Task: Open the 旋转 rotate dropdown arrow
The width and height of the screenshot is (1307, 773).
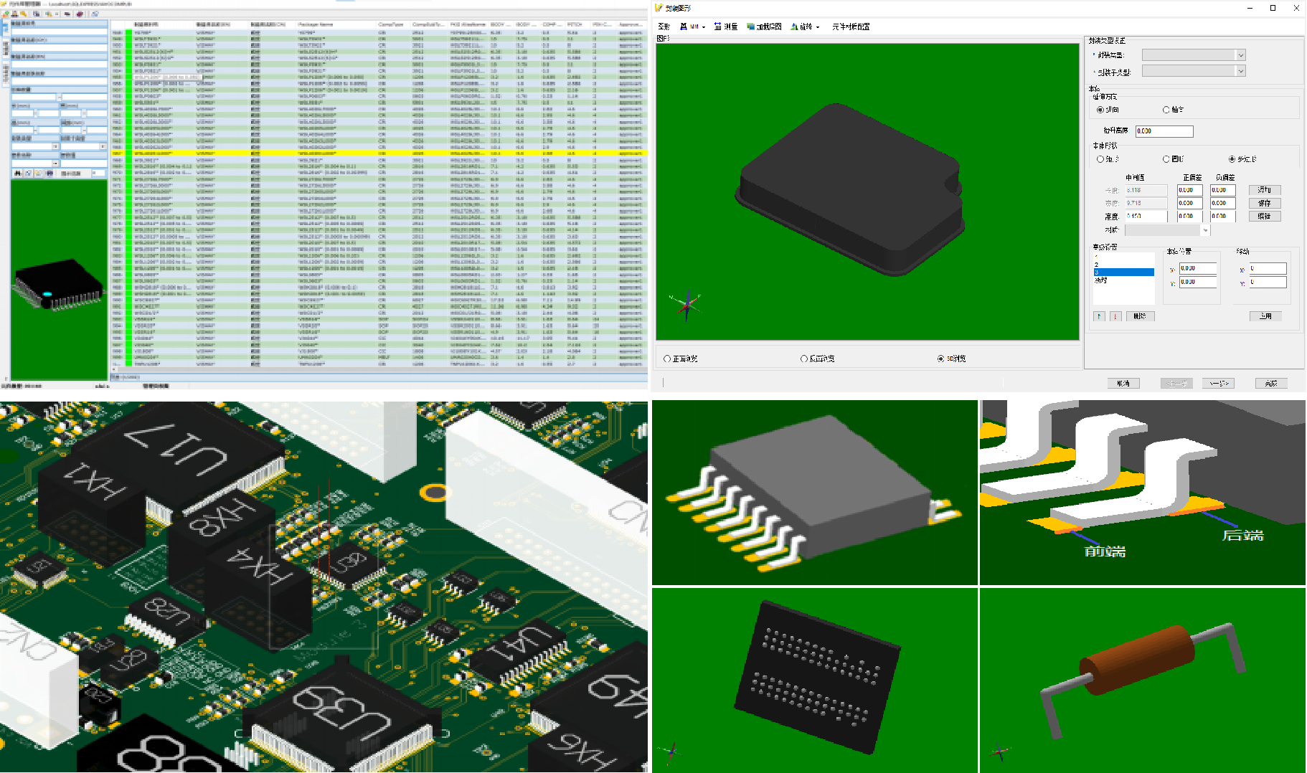Action: coord(818,27)
